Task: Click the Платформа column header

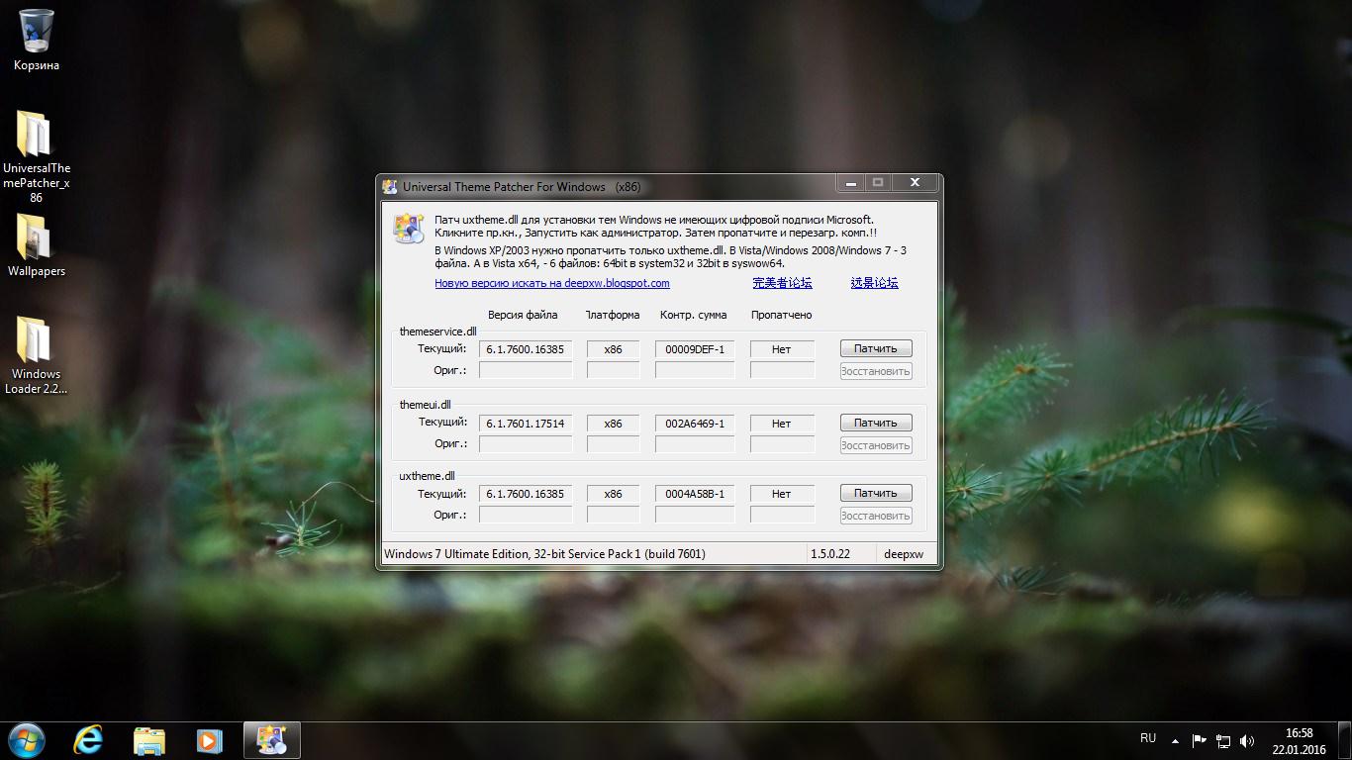Action: point(613,315)
